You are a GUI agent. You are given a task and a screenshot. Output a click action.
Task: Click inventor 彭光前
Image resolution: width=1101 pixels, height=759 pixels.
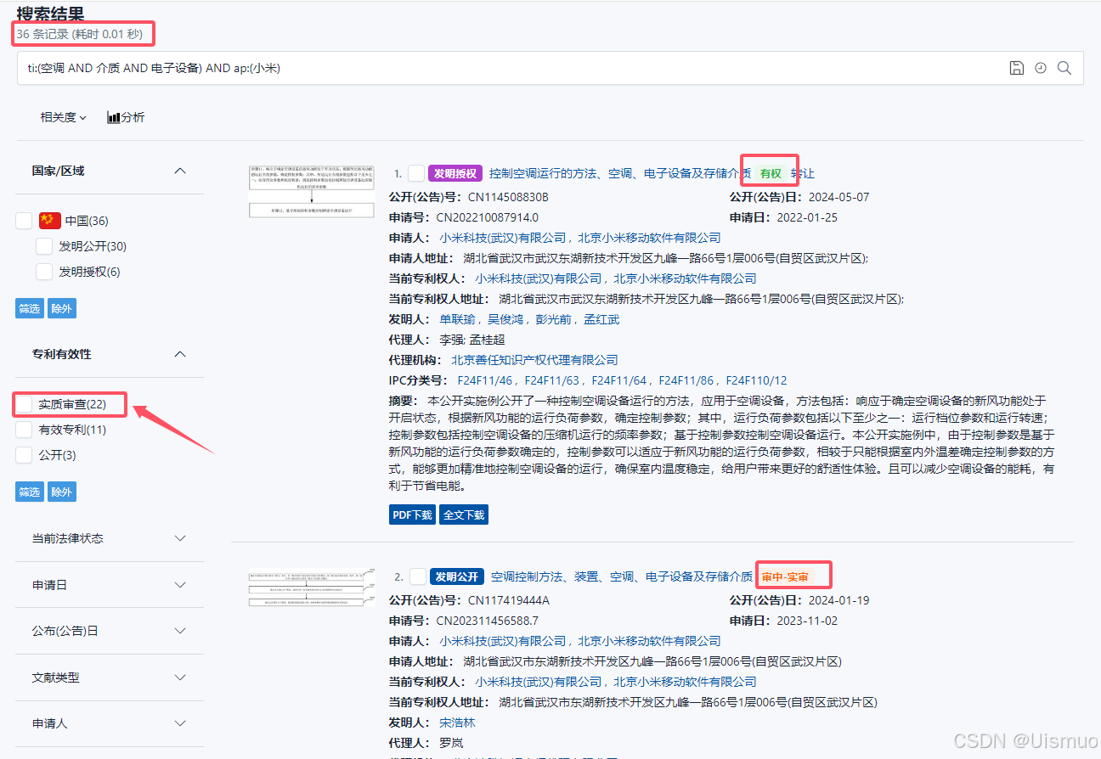554,319
